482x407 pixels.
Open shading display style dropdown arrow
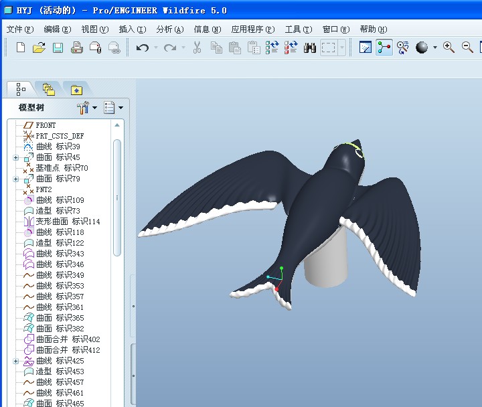click(x=435, y=48)
